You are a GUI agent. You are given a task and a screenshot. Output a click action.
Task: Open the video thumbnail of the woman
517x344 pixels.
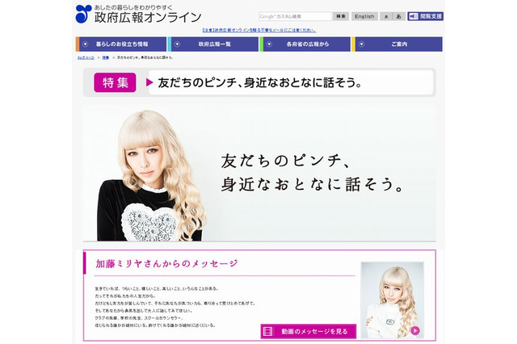(x=393, y=300)
